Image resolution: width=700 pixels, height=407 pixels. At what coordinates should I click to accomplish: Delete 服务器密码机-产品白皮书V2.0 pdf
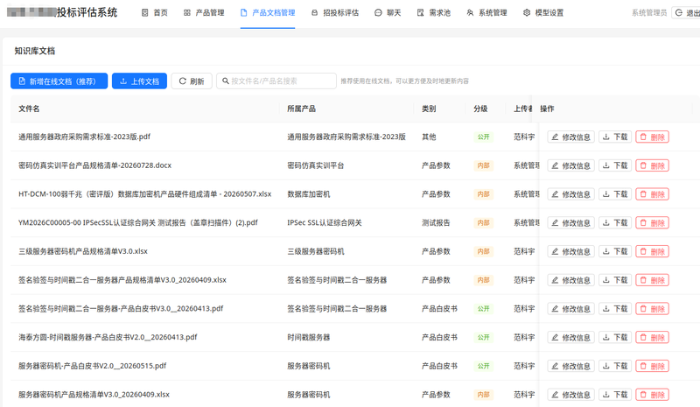pyautogui.click(x=652, y=366)
